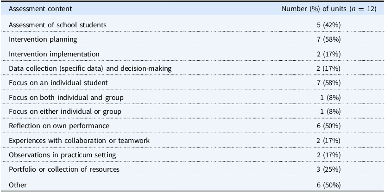Screen dimensions: 385x192
Task: Select 'Portfolio or collection of resources'
Action: 64,169
